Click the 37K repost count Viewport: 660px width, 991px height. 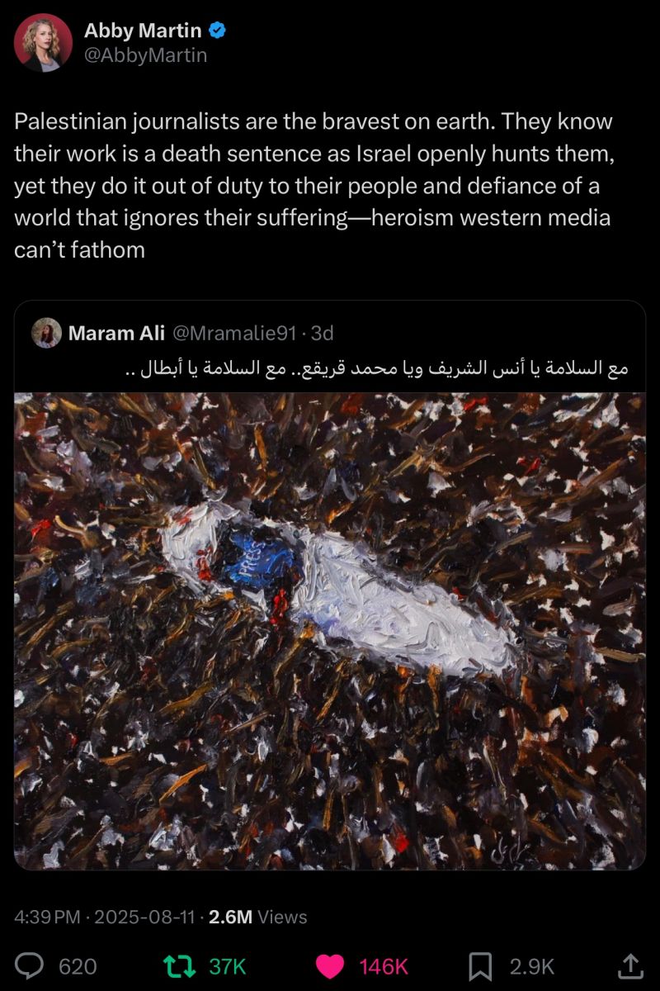click(227, 967)
